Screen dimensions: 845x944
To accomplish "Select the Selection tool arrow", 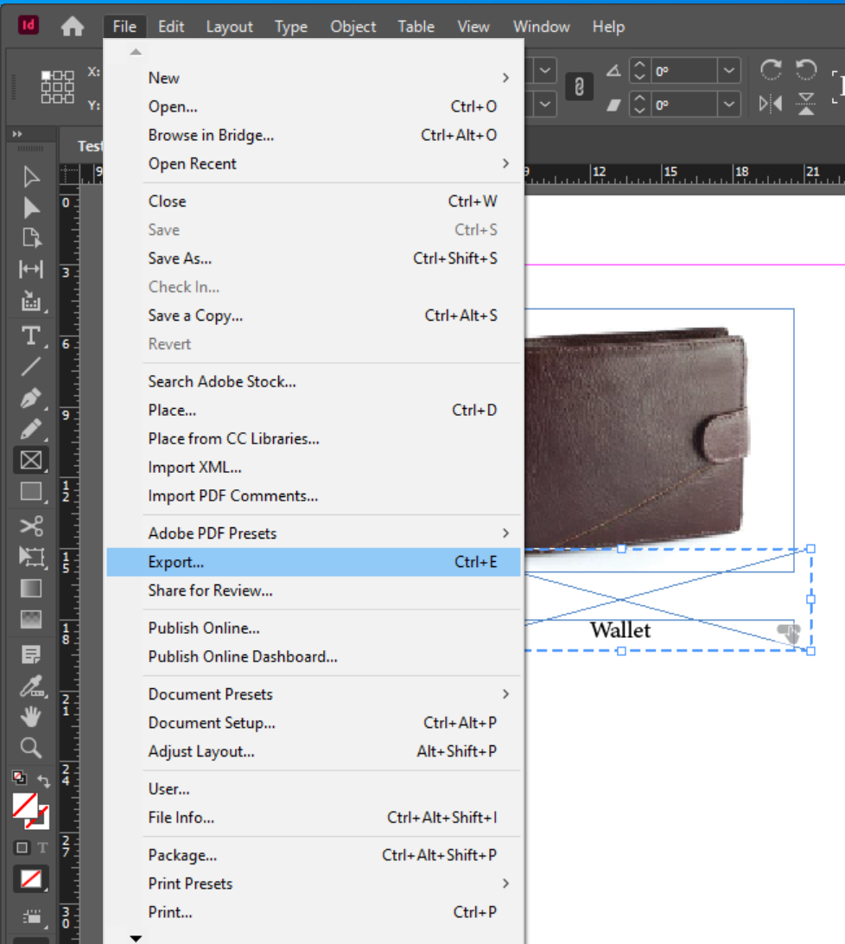I will (31, 177).
